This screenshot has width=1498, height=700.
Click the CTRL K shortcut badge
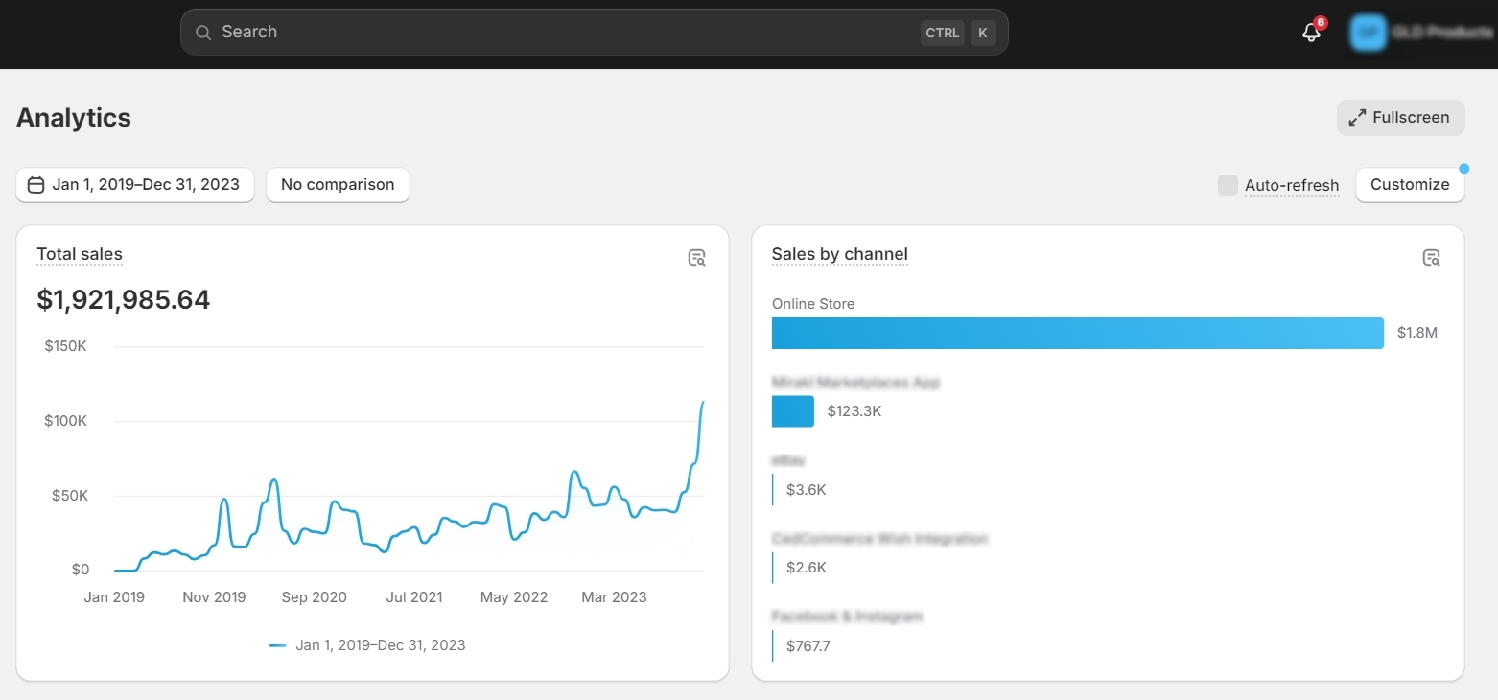[958, 33]
